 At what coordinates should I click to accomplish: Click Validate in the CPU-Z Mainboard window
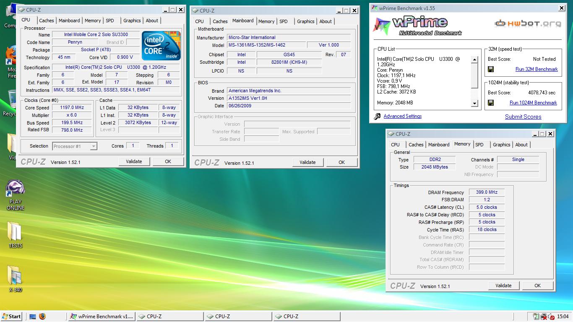point(307,162)
